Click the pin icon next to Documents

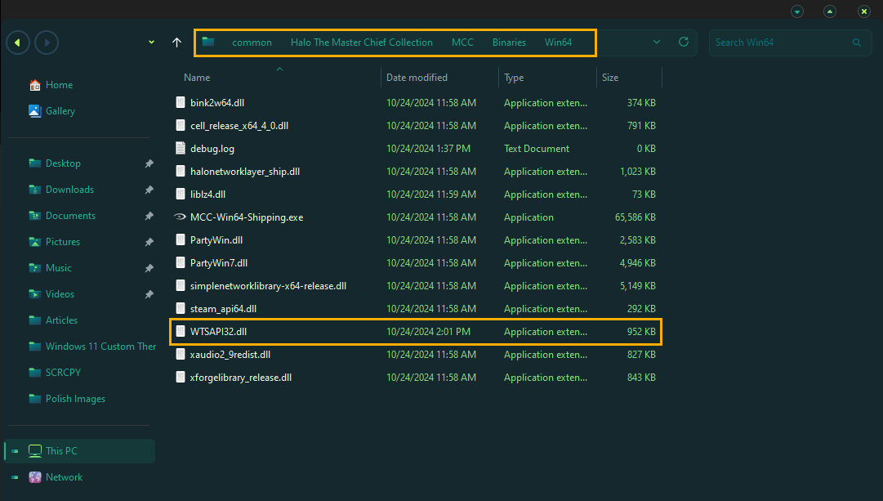[149, 216]
